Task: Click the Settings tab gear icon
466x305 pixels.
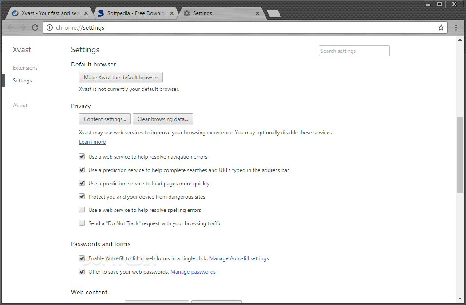Action: coord(187,13)
